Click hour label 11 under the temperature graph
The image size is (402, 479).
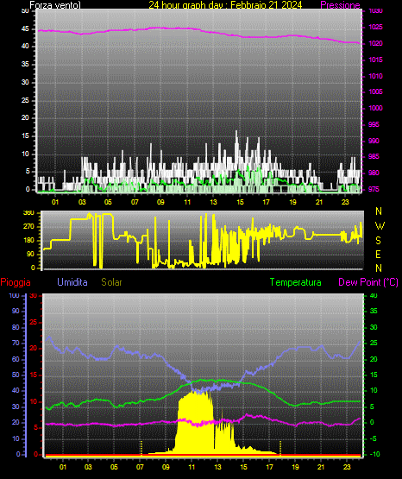[192, 467]
